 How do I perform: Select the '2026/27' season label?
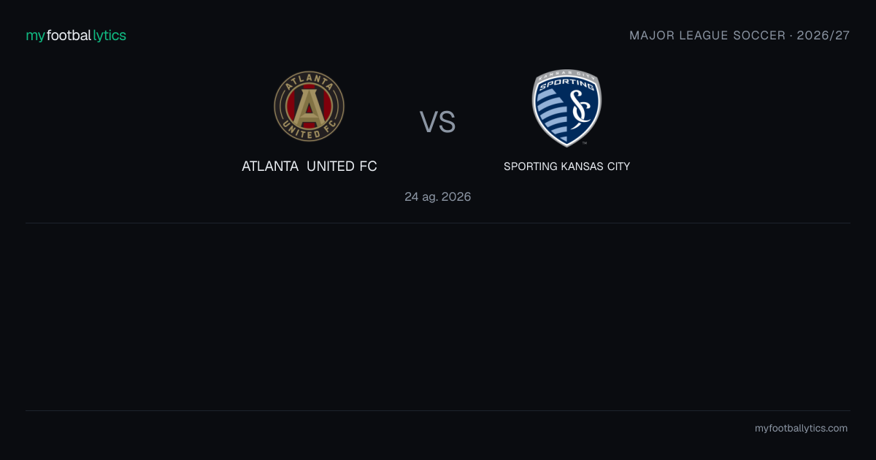[x=823, y=35]
